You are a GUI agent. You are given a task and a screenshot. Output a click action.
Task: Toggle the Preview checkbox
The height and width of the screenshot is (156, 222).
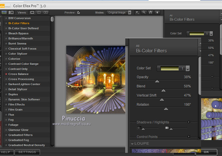[x=78, y=13]
